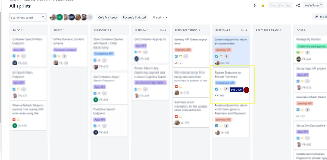Click the magnifier icon in board search
Image resolution: width=327 pixels, height=160 pixels.
43,17
